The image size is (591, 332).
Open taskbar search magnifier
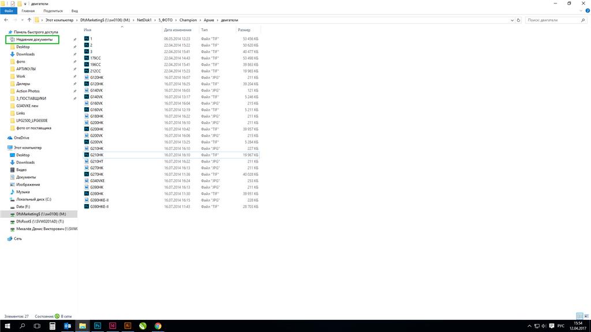click(x=23, y=326)
